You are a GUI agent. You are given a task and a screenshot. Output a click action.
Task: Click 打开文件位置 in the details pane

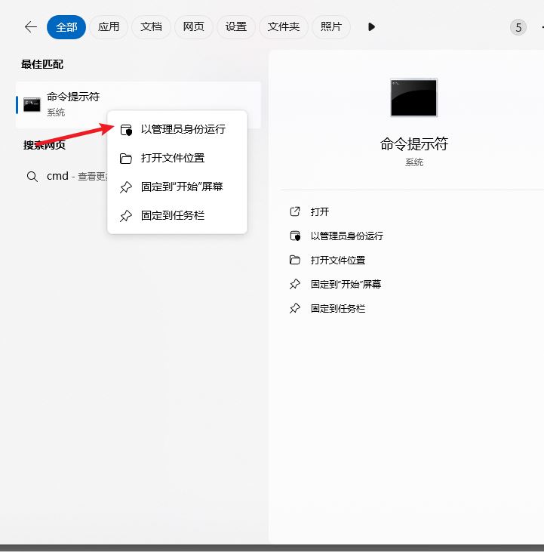337,261
